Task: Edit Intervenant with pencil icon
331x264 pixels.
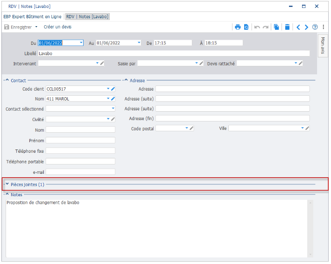Action: (102, 63)
